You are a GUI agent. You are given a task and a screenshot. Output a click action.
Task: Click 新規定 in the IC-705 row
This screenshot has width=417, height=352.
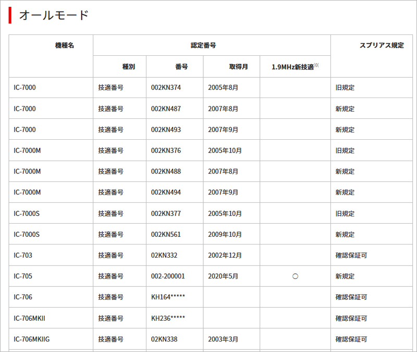(x=345, y=276)
